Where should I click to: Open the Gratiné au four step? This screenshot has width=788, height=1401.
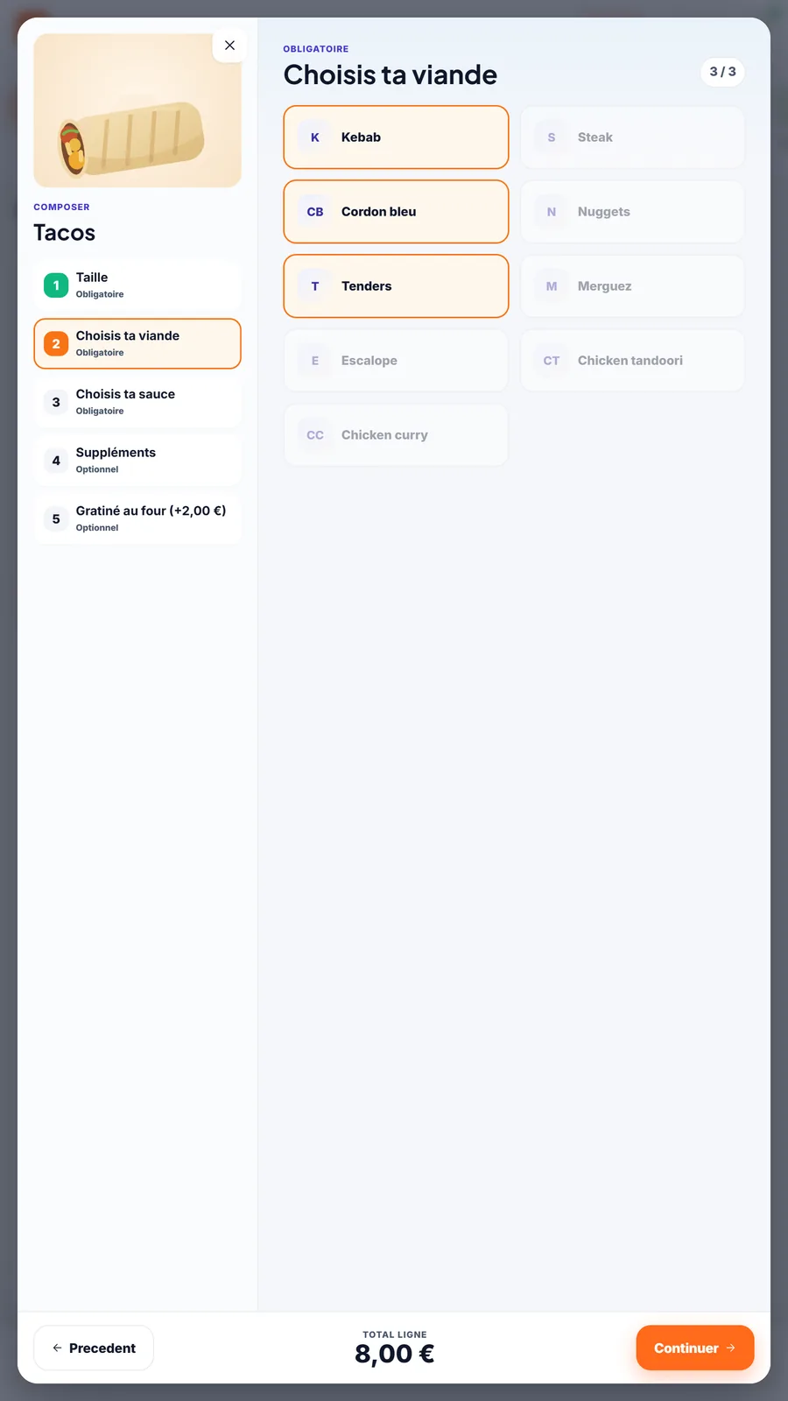tap(137, 518)
